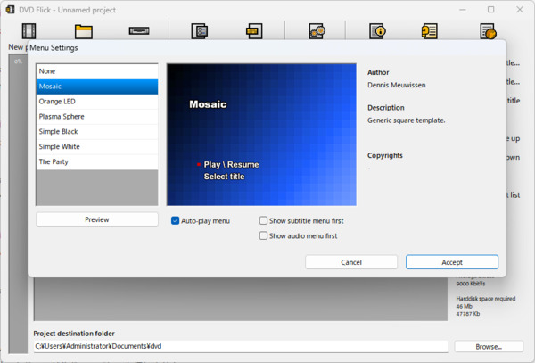Click the project destination folder field
The height and width of the screenshot is (363, 535).
(x=240, y=346)
